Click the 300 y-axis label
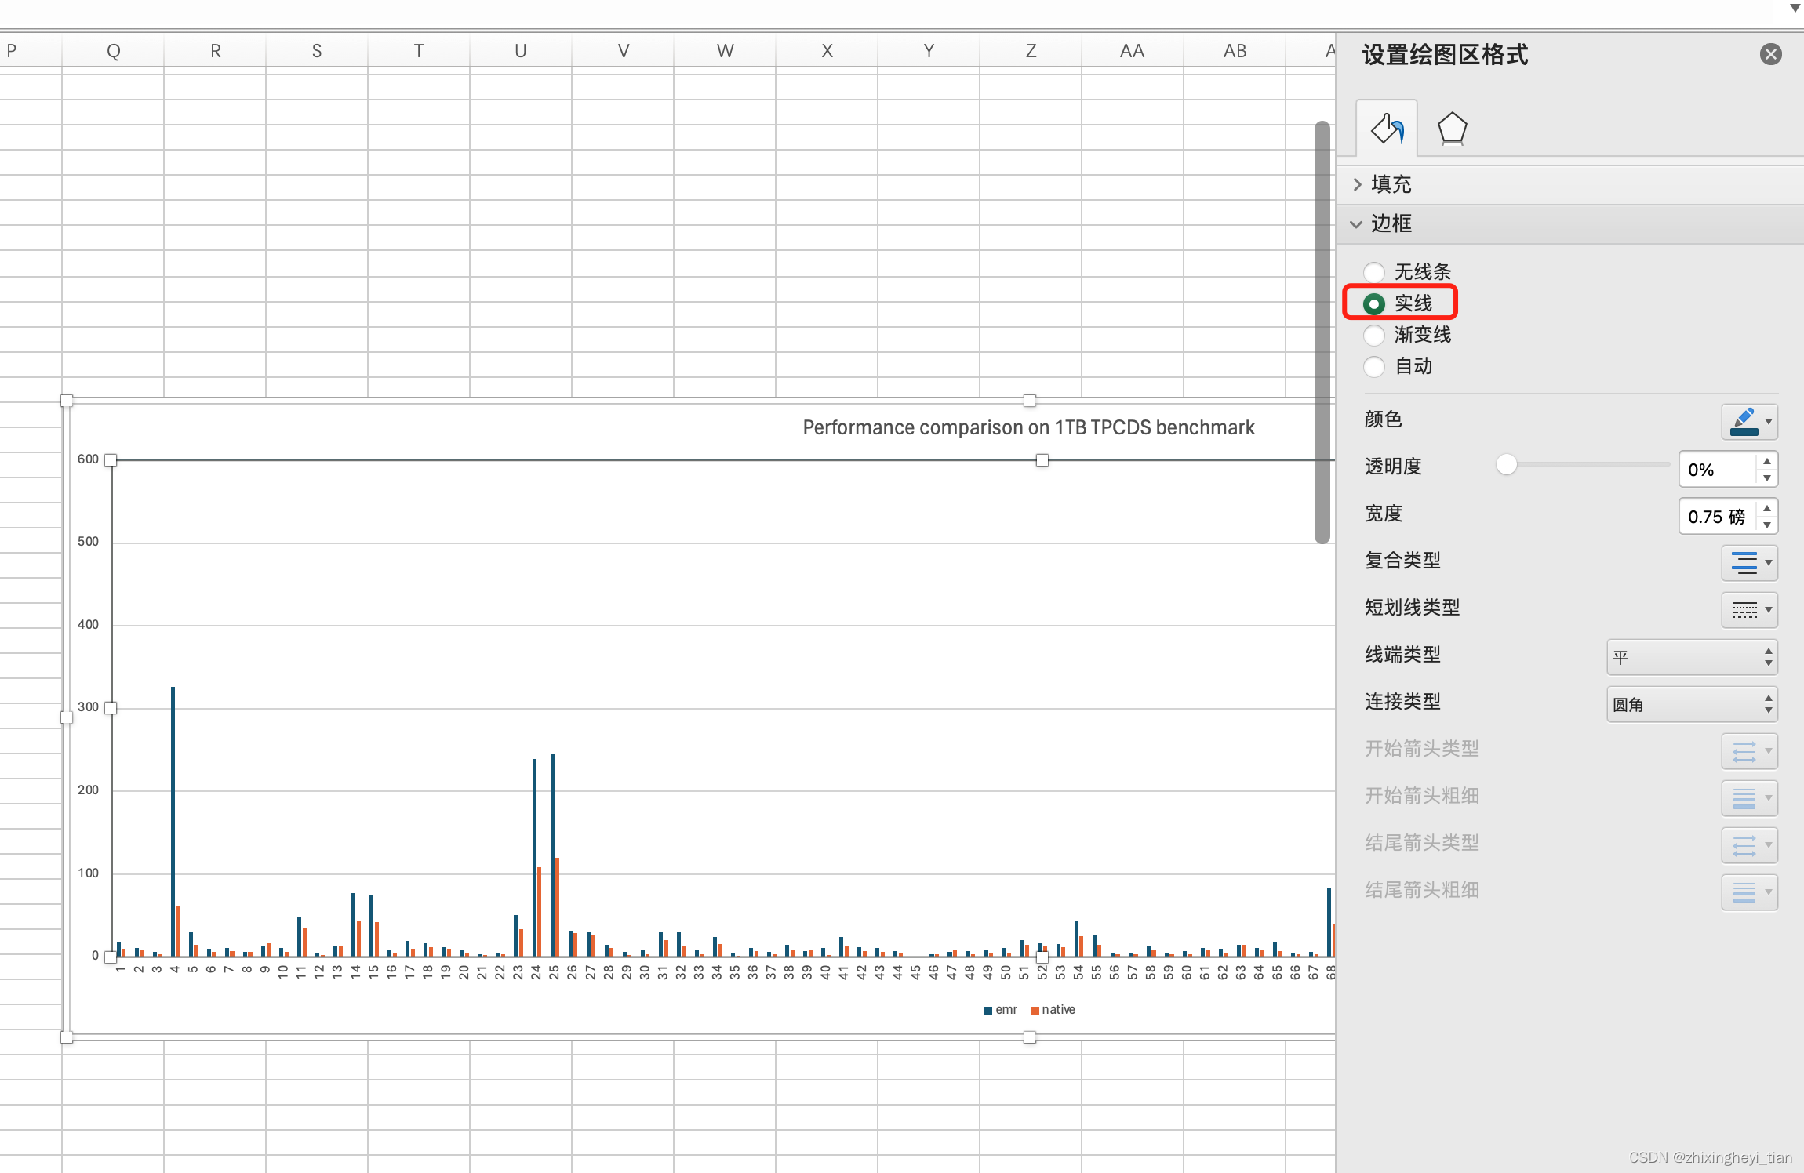 pyautogui.click(x=88, y=707)
